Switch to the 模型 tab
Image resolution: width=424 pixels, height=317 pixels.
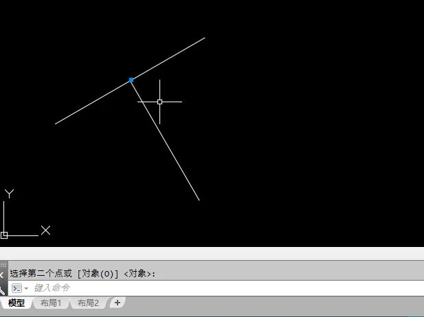[x=16, y=303]
